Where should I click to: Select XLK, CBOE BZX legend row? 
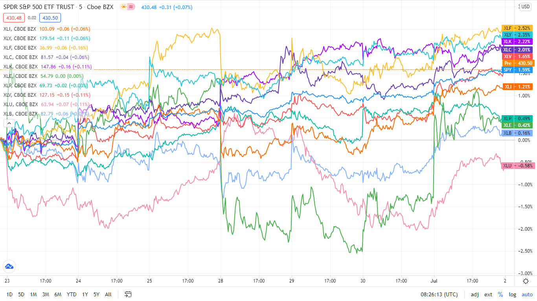coord(47,67)
